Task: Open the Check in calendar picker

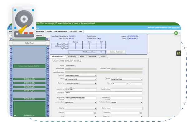Action: pos(95,113)
